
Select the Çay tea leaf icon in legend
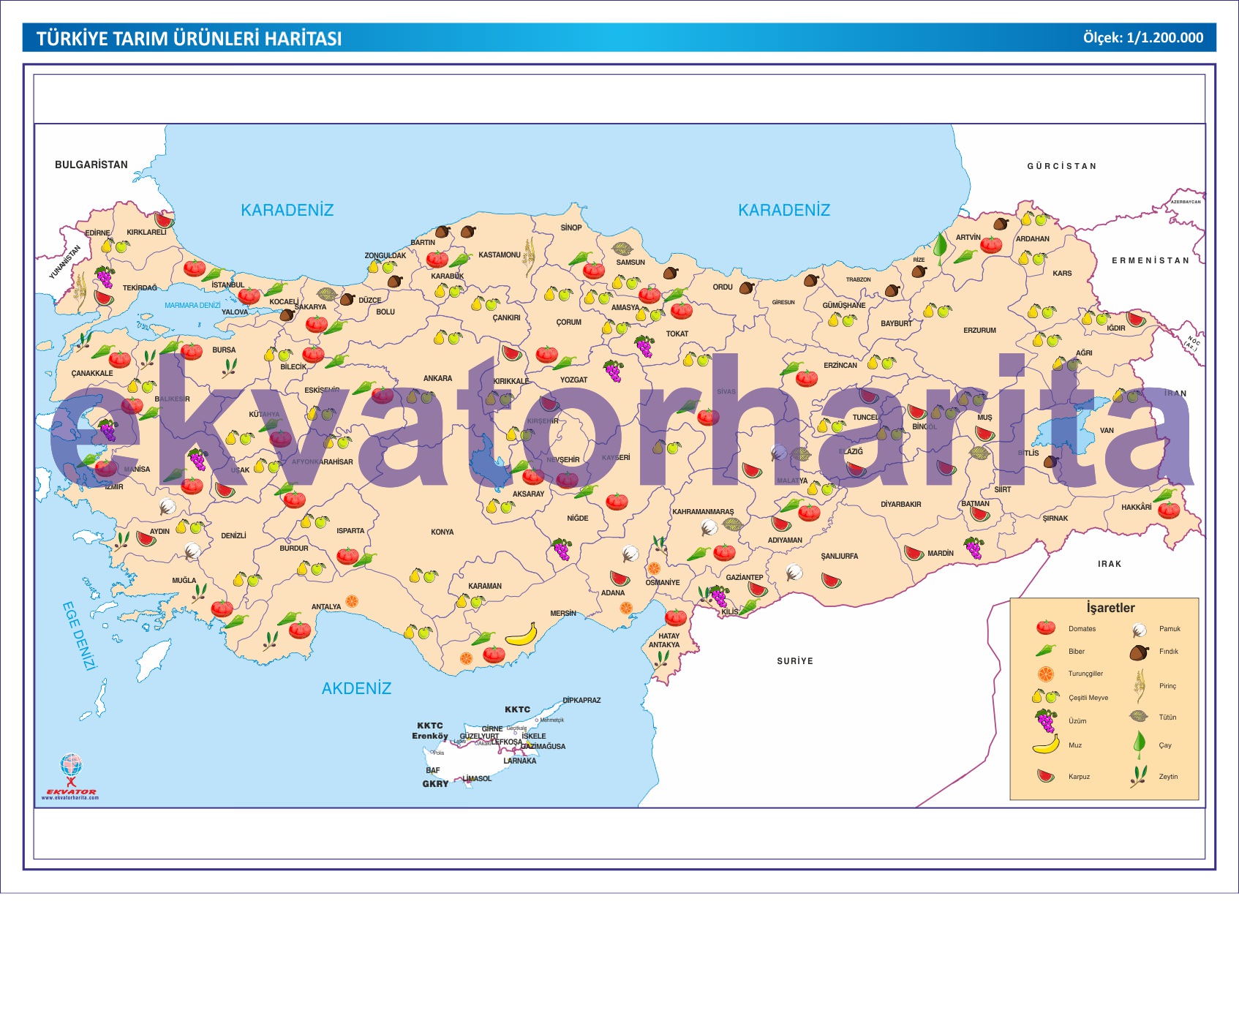coord(1139,745)
